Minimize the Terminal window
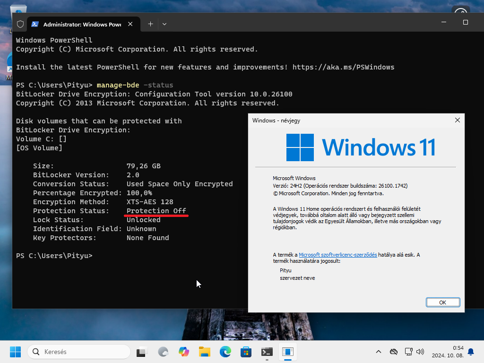The height and width of the screenshot is (363, 484). (x=444, y=22)
